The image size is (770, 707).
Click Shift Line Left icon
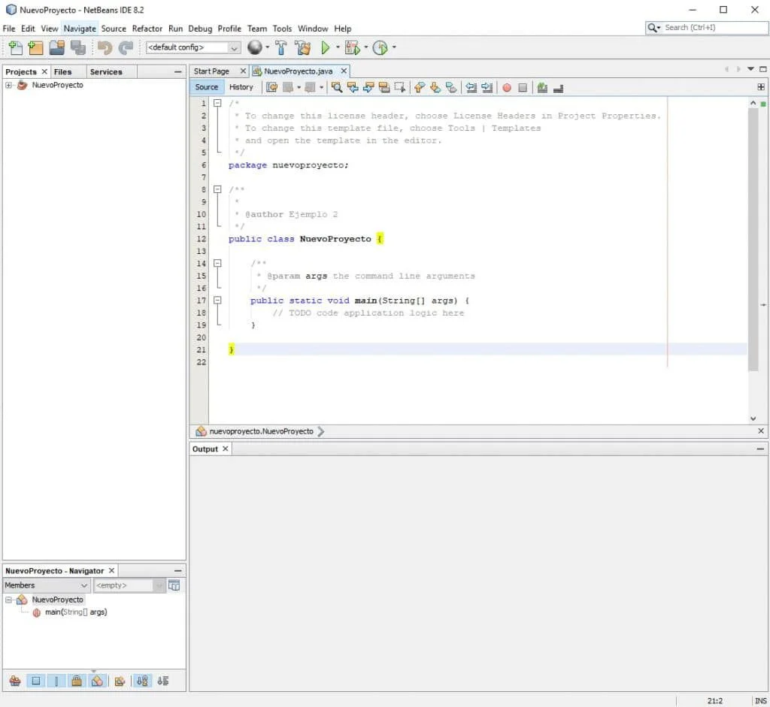[471, 87]
